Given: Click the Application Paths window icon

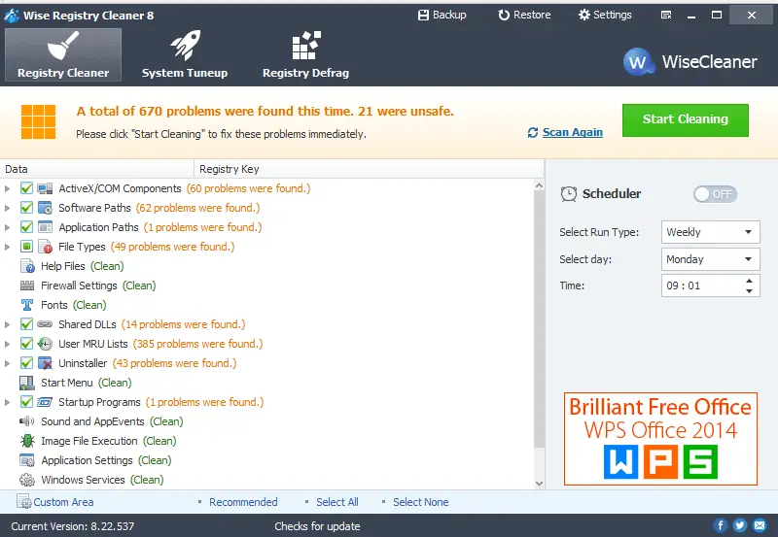Looking at the screenshot, I should [45, 227].
